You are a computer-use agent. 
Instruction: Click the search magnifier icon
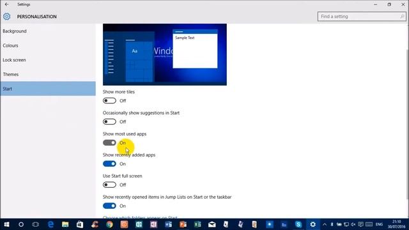(402, 17)
